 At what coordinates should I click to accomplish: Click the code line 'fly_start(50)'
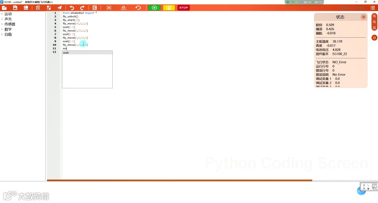pos(71,20)
